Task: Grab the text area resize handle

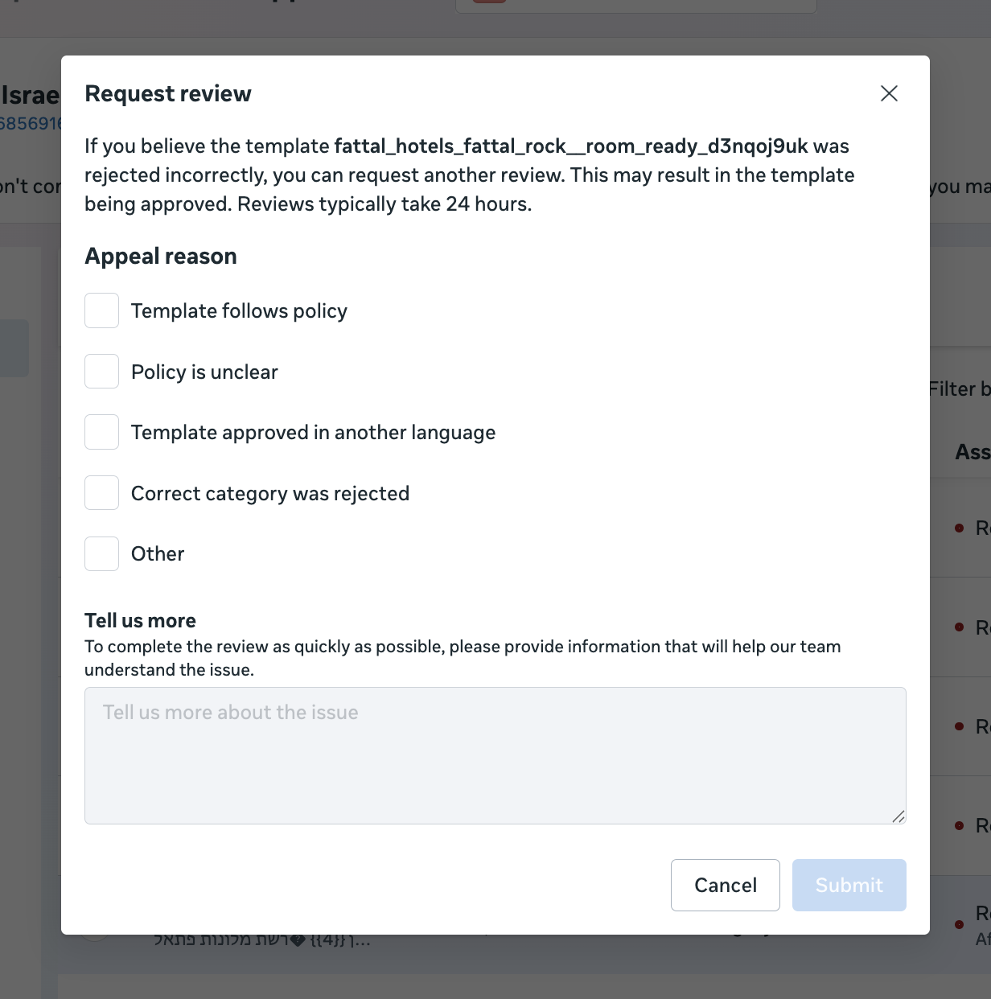Action: click(x=898, y=816)
